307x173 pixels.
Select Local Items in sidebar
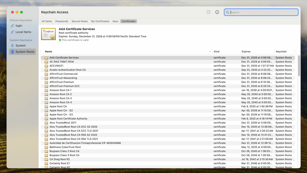pos(22,32)
